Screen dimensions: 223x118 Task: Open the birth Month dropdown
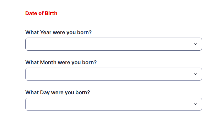pyautogui.click(x=114, y=74)
